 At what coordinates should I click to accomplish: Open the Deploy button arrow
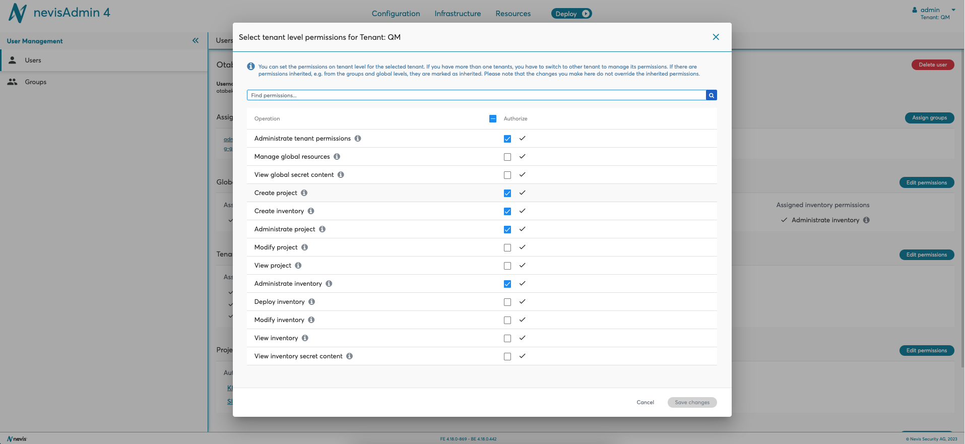pyautogui.click(x=586, y=14)
